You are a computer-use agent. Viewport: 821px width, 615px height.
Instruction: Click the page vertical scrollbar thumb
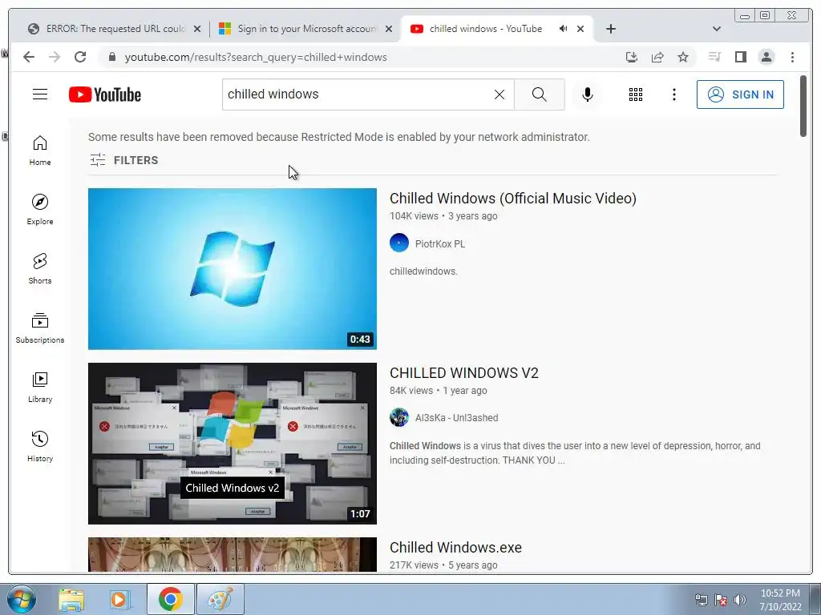click(x=803, y=107)
